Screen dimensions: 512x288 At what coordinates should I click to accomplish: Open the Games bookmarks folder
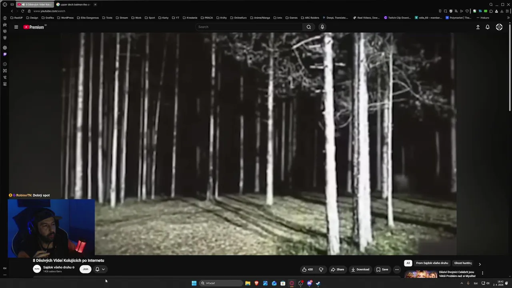pyautogui.click(x=292, y=18)
